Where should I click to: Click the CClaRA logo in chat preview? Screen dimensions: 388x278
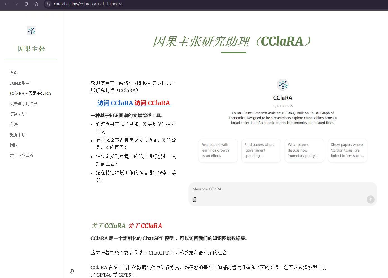tap(282, 84)
